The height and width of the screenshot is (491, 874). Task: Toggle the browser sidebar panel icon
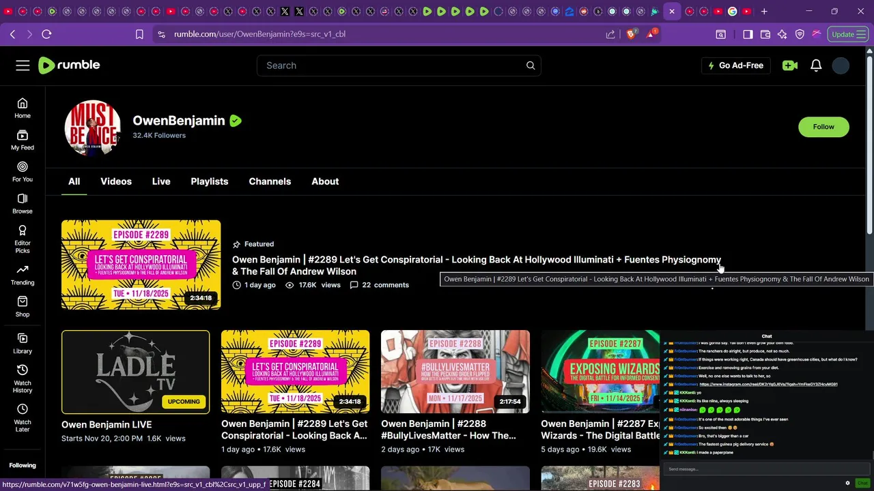click(x=748, y=34)
